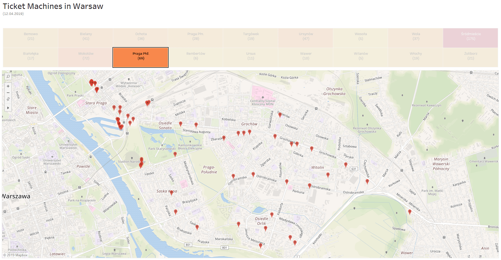Zoom out using the map minus button
Screen dimensions: 501x260
pos(8,92)
